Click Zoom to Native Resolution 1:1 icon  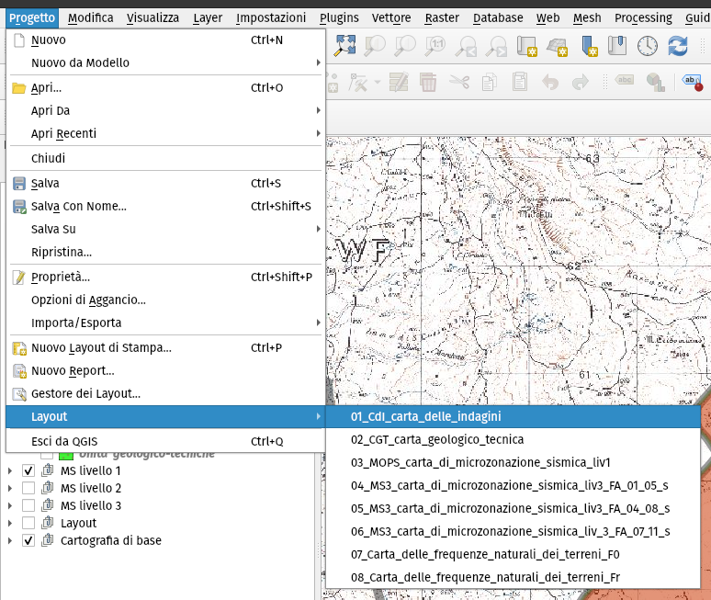[435, 46]
